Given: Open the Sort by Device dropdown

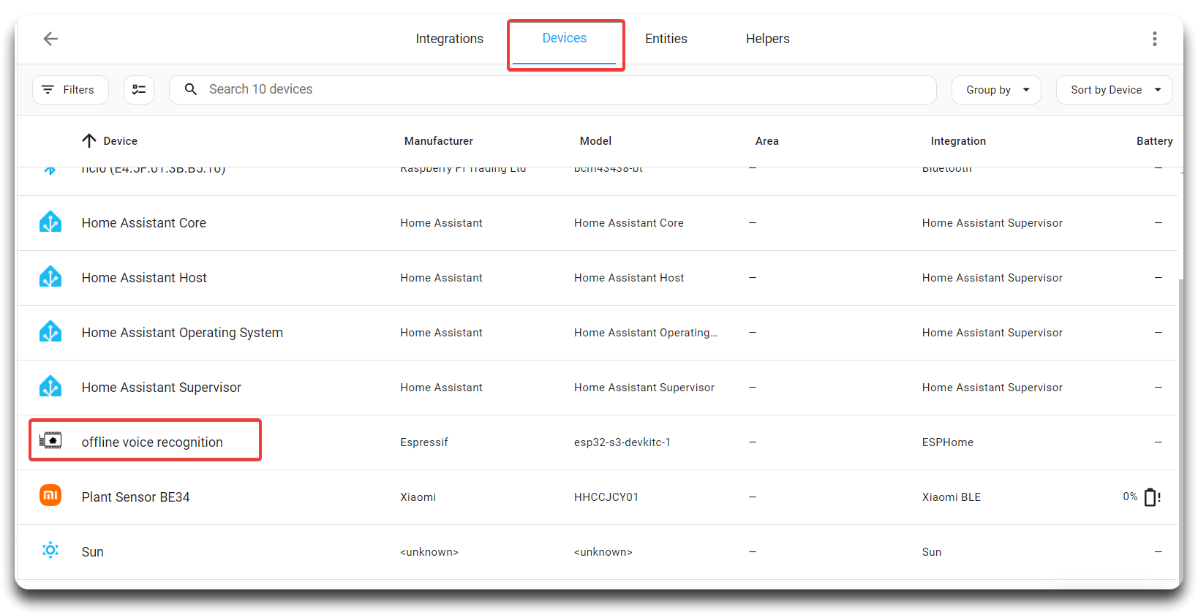Looking at the screenshot, I should (x=1114, y=90).
